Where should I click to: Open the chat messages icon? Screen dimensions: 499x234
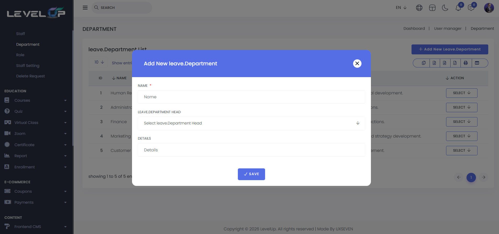471,8
